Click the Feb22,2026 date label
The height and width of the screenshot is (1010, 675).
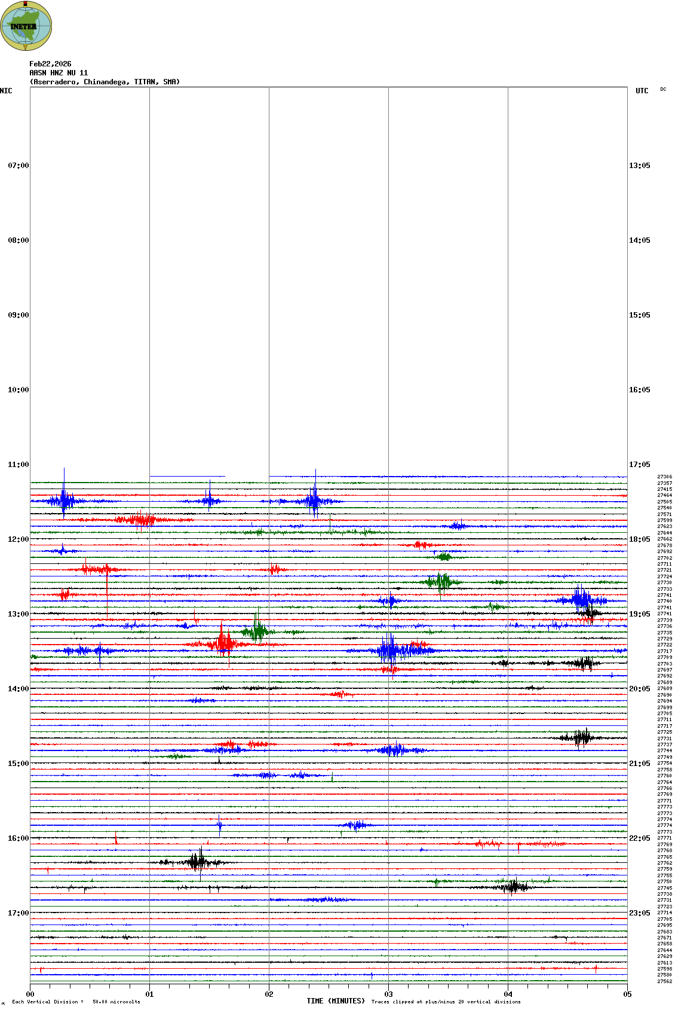[50, 64]
